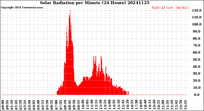Image resolution: width=204 pixels, height=111 pixels.
Task: Click the '08:45' time axis label
Action: (x=69, y=105)
